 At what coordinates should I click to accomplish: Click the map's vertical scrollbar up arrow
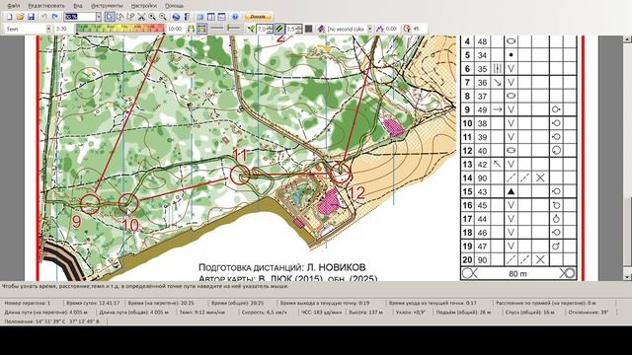[627, 39]
